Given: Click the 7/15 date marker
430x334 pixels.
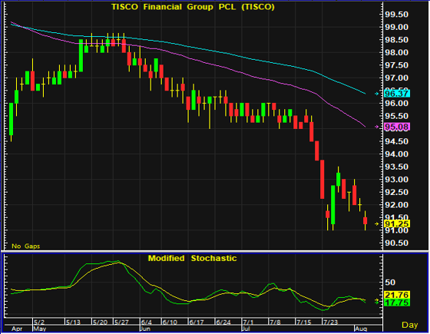Looking at the screenshot, I should [304, 322].
